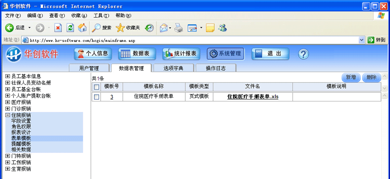Viewport: 390px width, 179px height.
Task: Switch to the 操作日志 tab
Action: click(216, 68)
